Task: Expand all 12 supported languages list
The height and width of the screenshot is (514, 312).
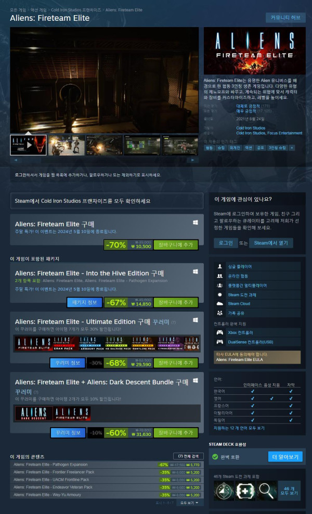Action: (x=239, y=428)
